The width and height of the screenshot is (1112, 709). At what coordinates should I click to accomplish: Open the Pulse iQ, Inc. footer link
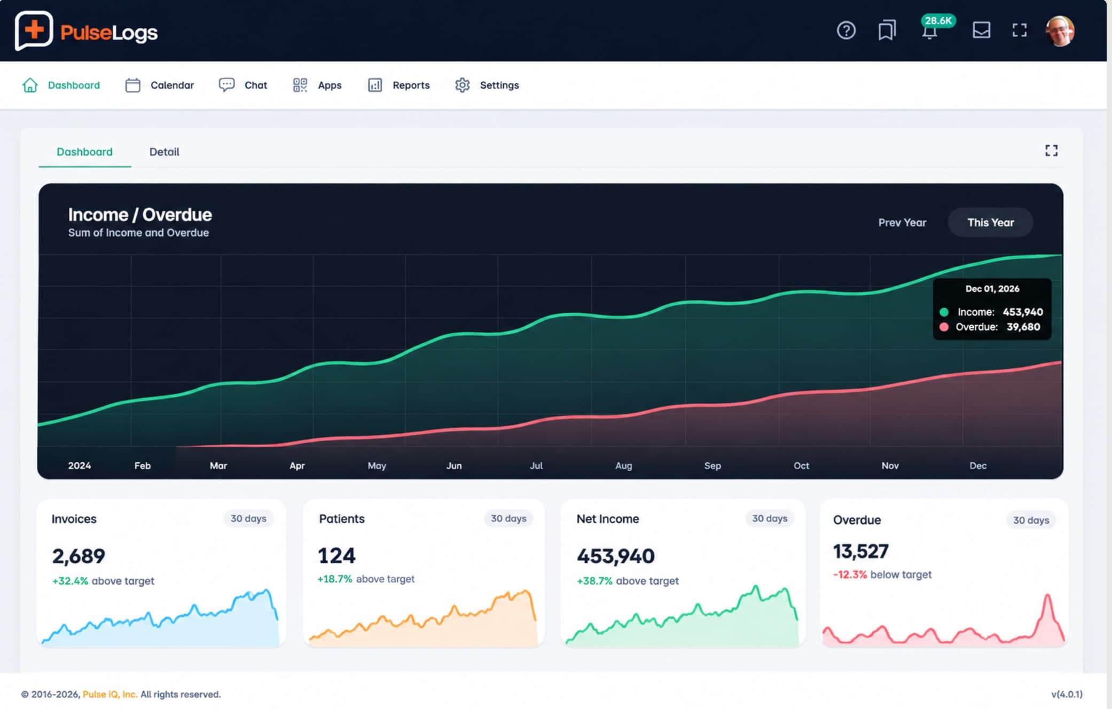(110, 694)
